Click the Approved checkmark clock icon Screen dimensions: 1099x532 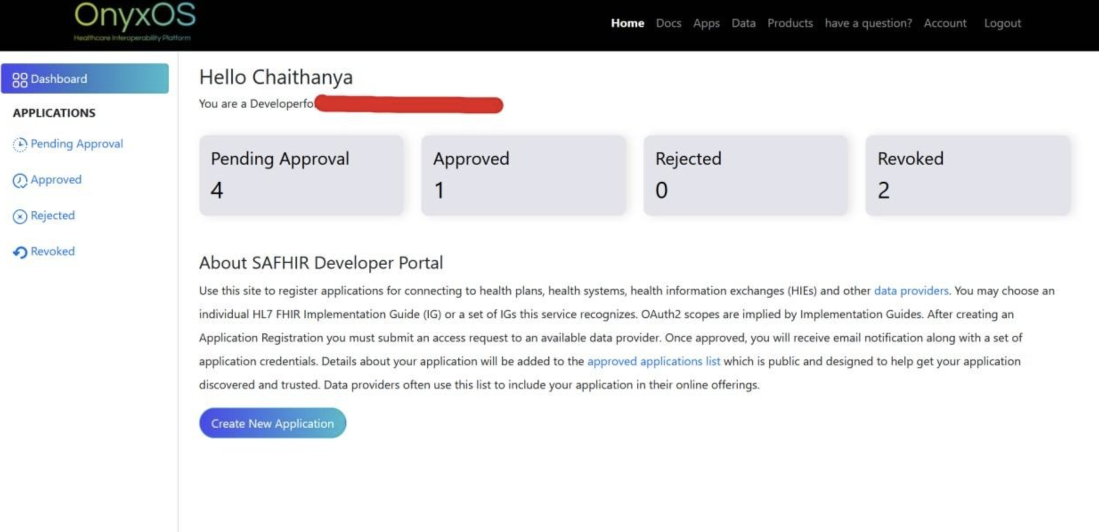click(20, 180)
